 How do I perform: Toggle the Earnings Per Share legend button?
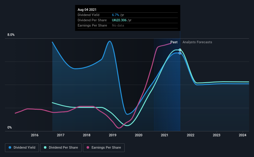[104, 148]
